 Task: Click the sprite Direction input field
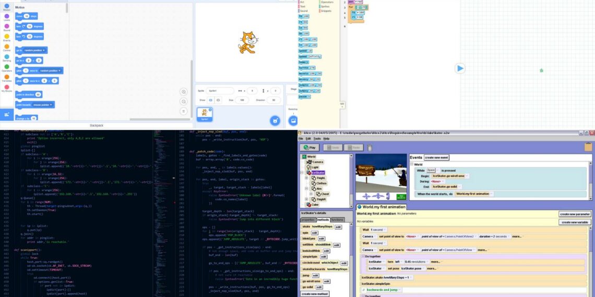(x=273, y=101)
